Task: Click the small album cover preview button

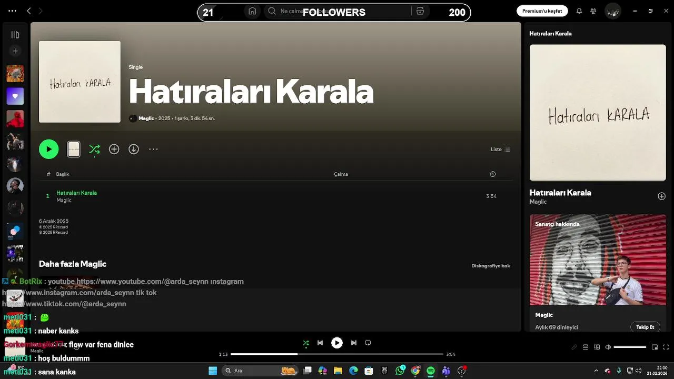Action: 74,149
